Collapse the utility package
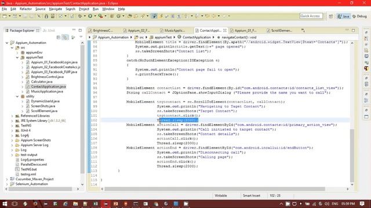371x208 pixels. point(17,96)
